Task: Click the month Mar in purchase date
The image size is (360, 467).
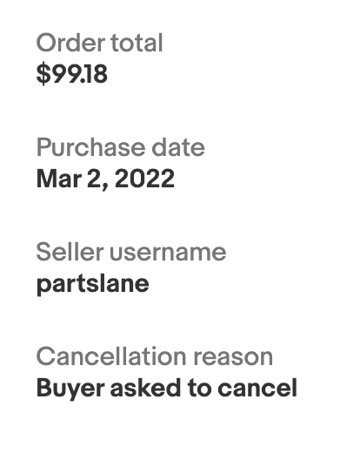Action: point(59,179)
